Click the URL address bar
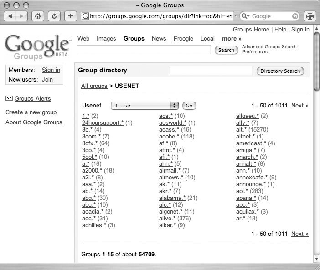The image size is (320, 270). tap(160, 16)
